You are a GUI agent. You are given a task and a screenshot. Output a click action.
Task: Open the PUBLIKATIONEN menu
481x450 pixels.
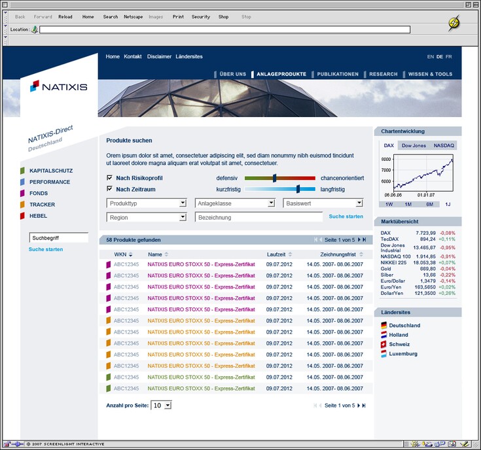[x=338, y=74]
